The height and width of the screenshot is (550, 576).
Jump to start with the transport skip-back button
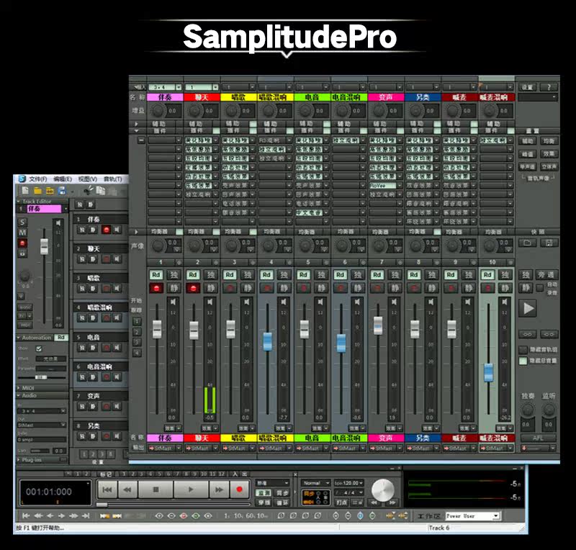click(107, 490)
